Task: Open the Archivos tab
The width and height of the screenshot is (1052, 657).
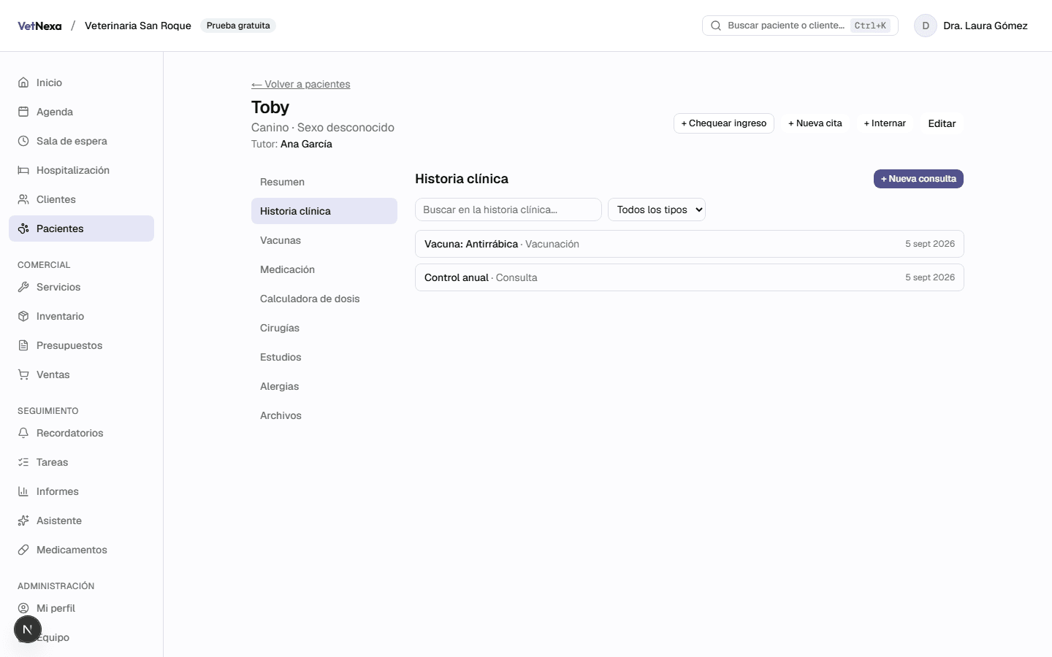Action: pos(324,415)
